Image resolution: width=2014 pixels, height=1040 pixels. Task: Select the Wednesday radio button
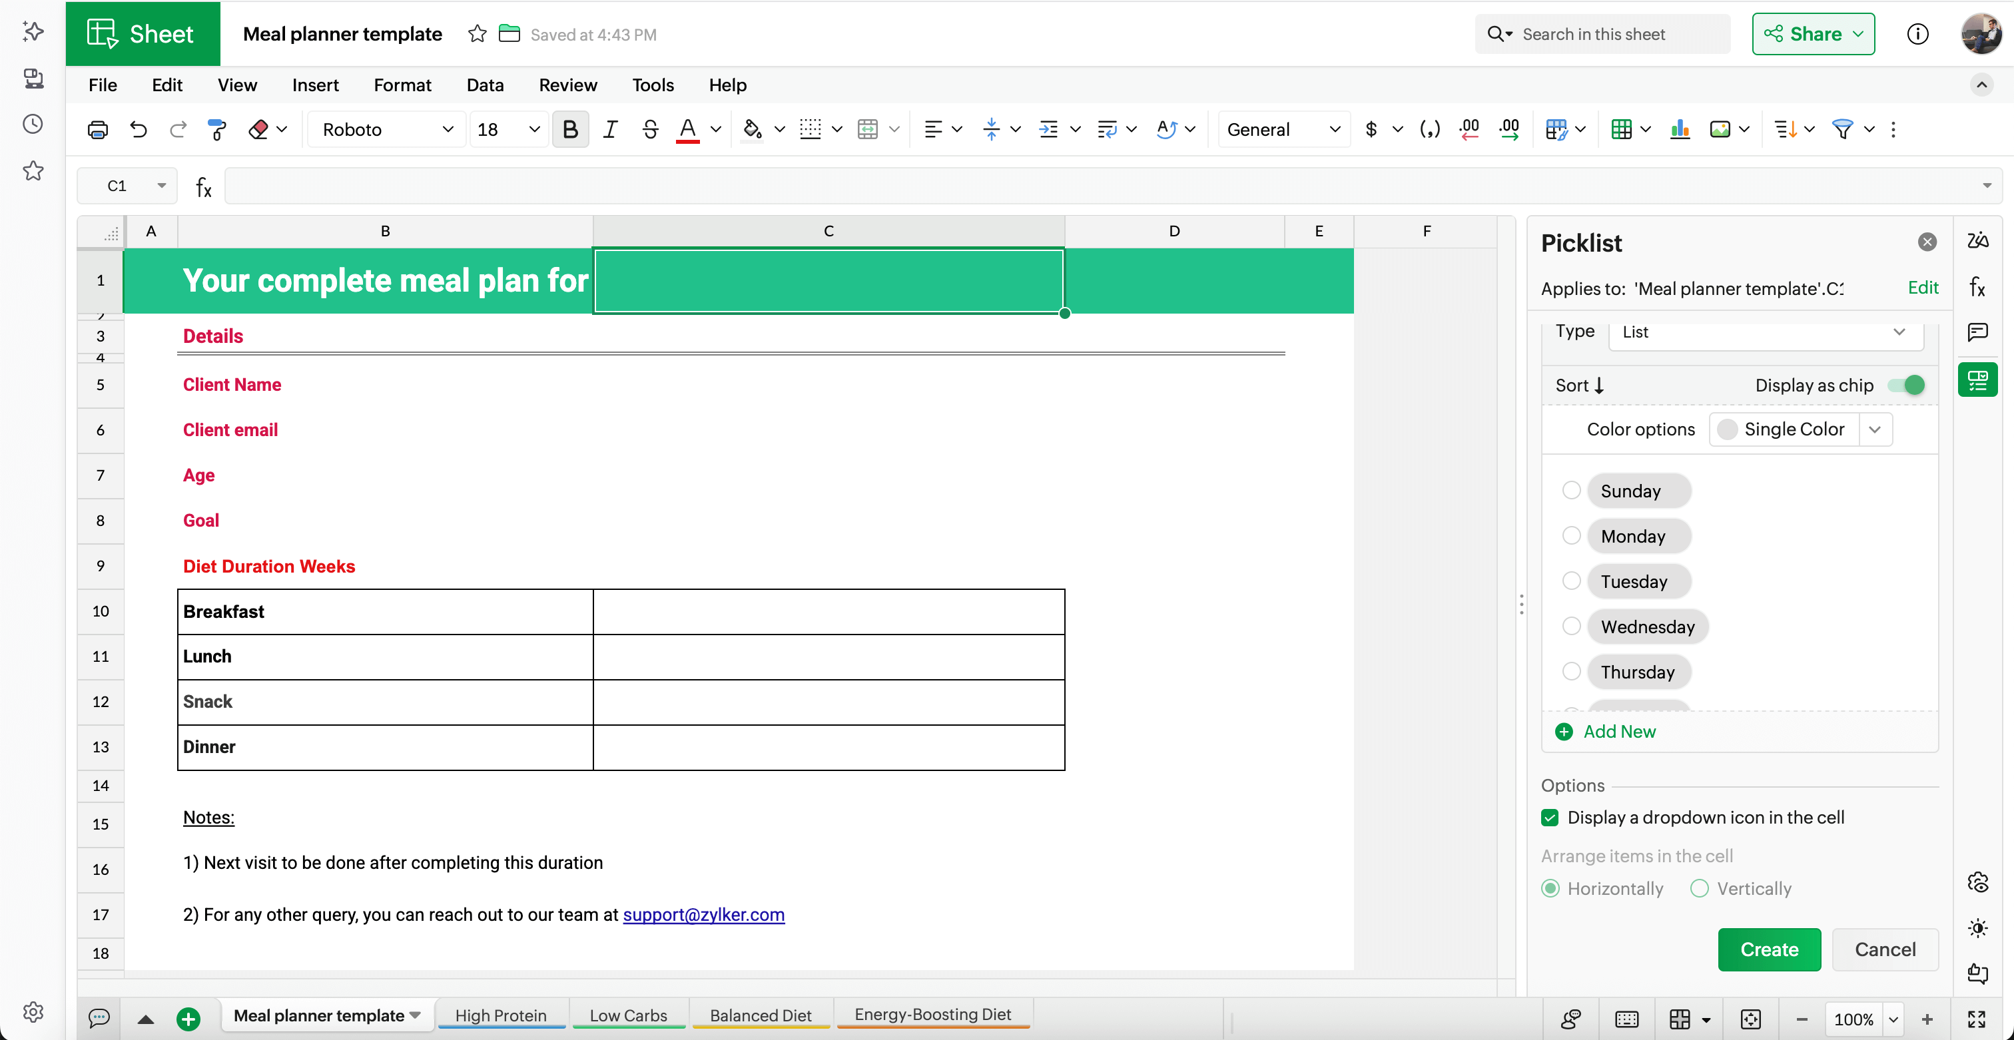[x=1572, y=627]
